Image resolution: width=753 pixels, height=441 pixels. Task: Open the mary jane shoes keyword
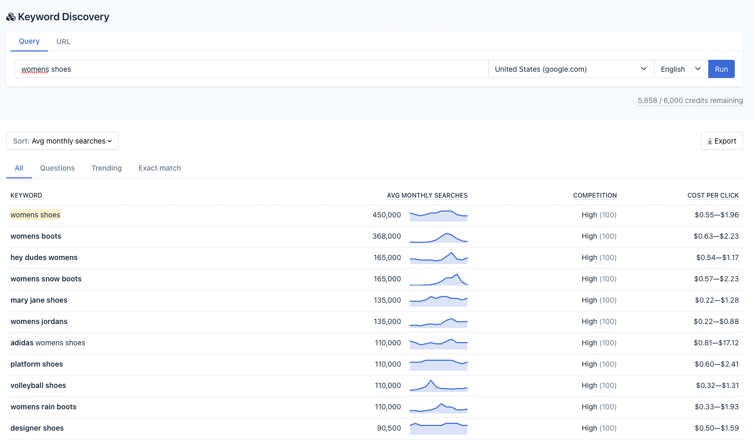coord(39,300)
